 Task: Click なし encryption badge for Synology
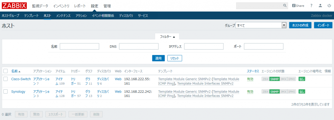[x=302, y=92]
